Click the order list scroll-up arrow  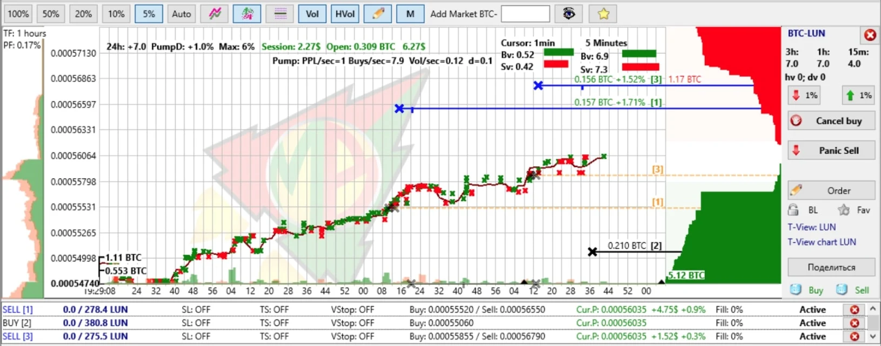873,309
